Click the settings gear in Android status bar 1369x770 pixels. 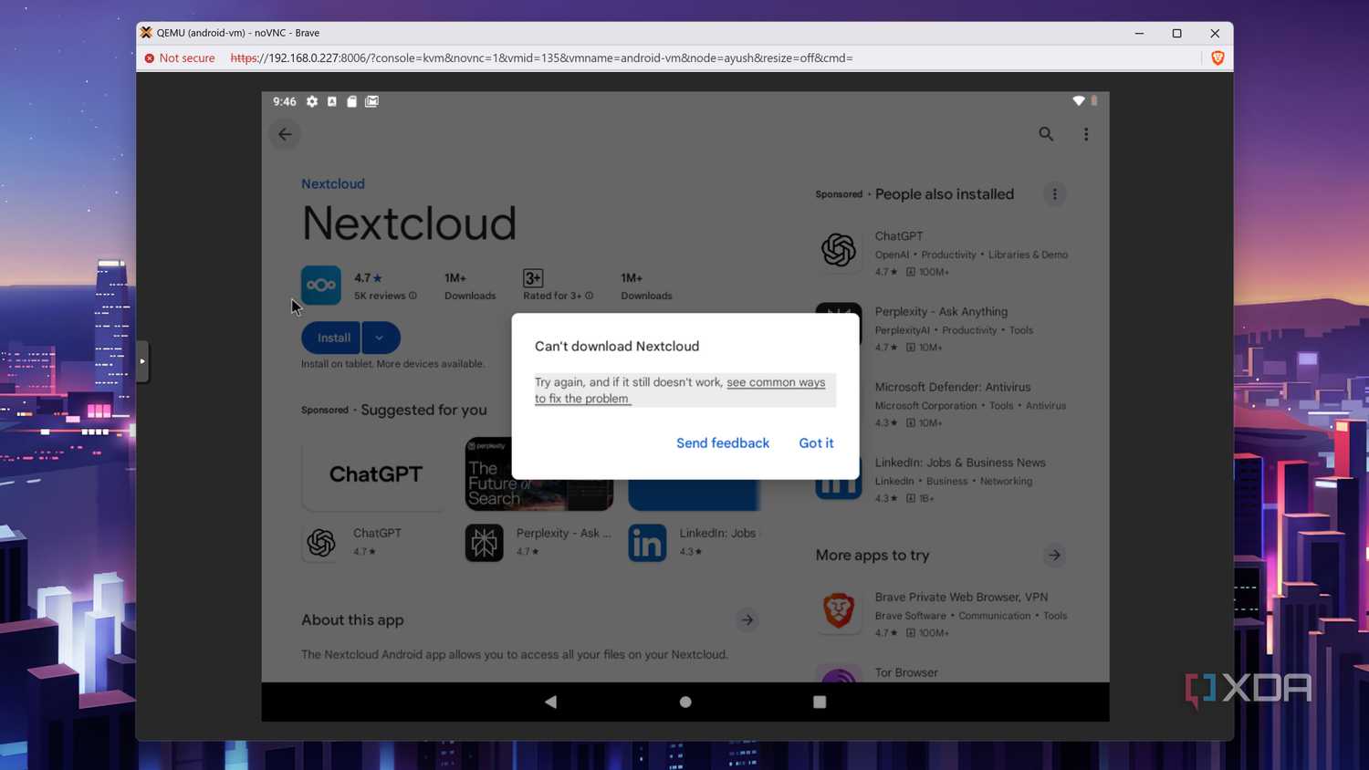click(312, 101)
